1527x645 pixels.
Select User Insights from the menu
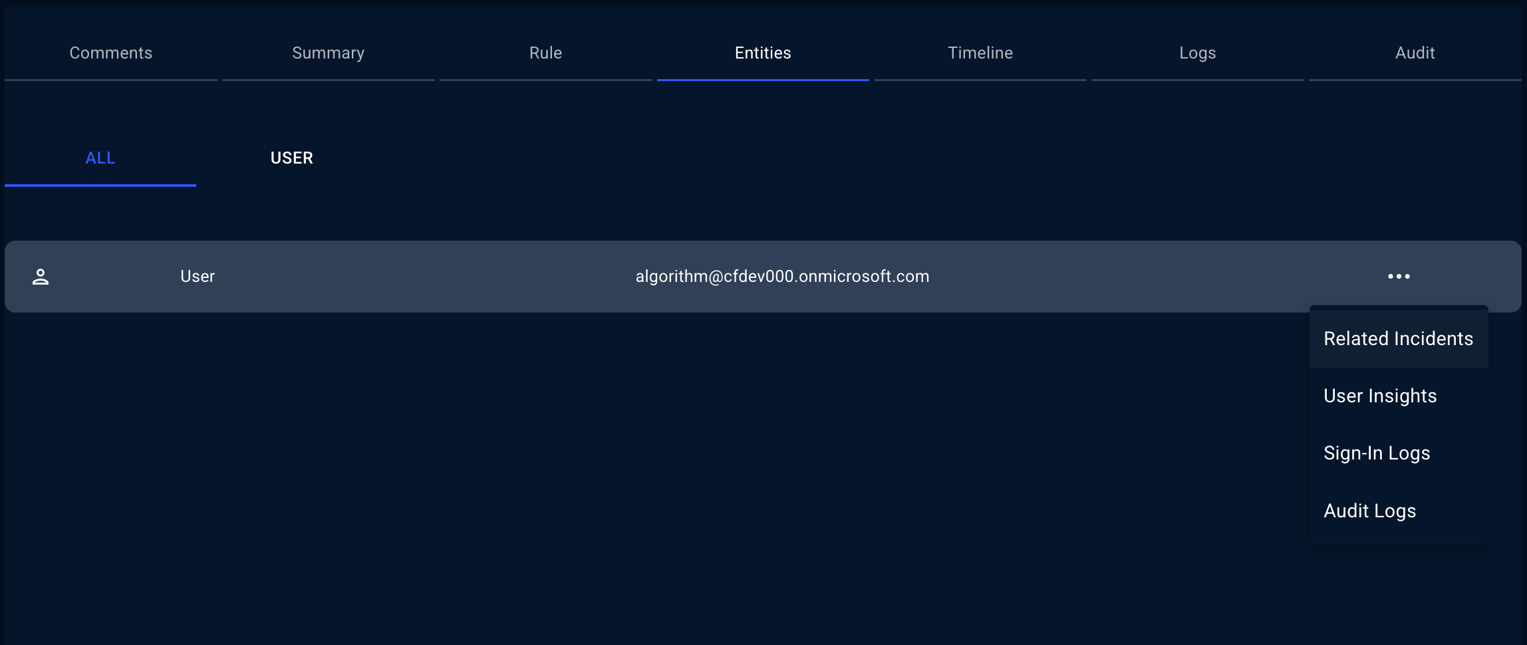tap(1379, 395)
